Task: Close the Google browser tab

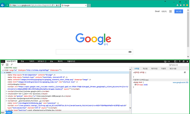Action: coord(86,6)
